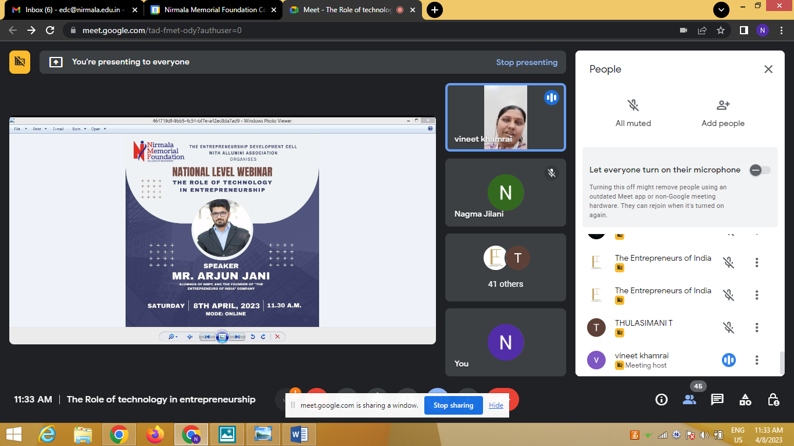Expand the Chrome tab search dropdown arrow
The image size is (794, 446).
tap(721, 10)
